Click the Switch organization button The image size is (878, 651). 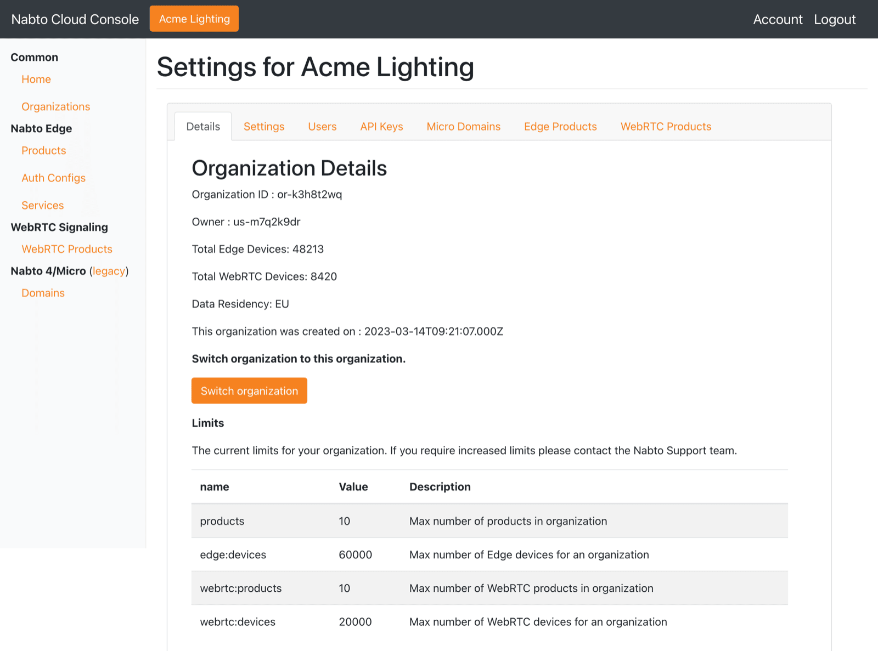249,390
